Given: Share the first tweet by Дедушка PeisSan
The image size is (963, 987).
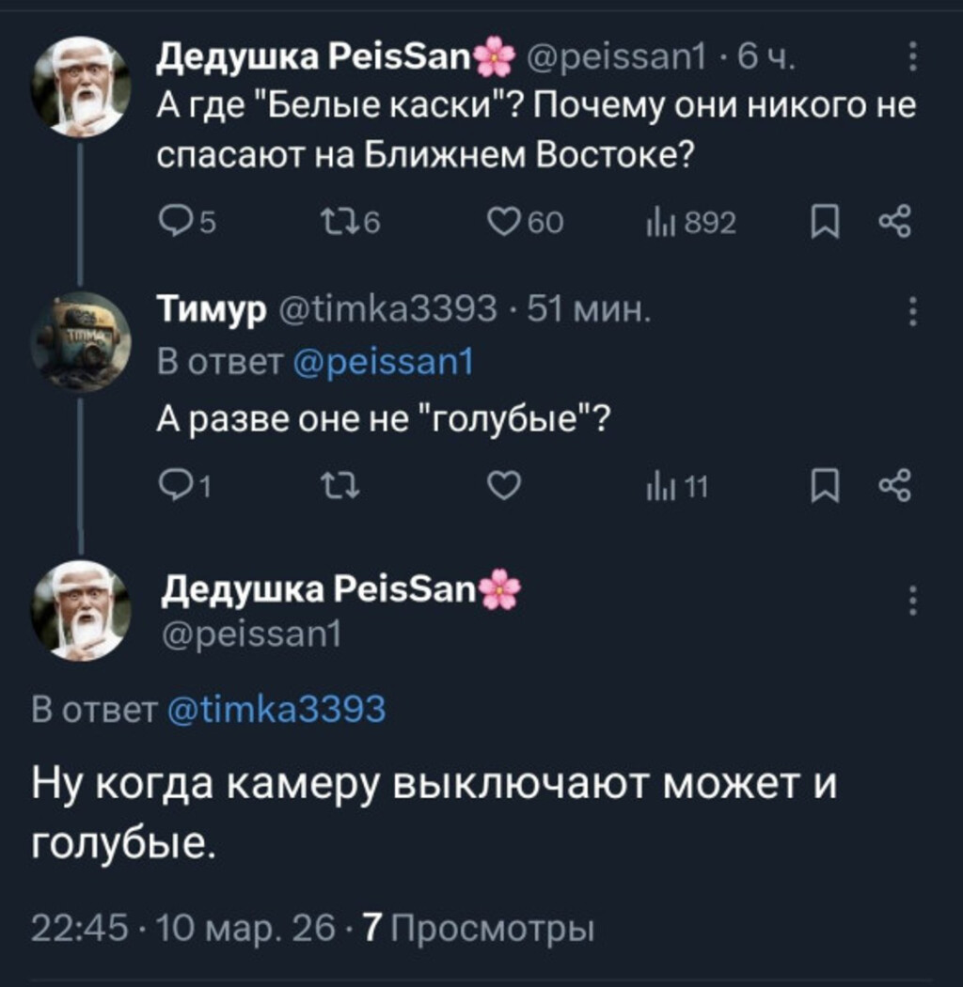Looking at the screenshot, I should [x=893, y=223].
